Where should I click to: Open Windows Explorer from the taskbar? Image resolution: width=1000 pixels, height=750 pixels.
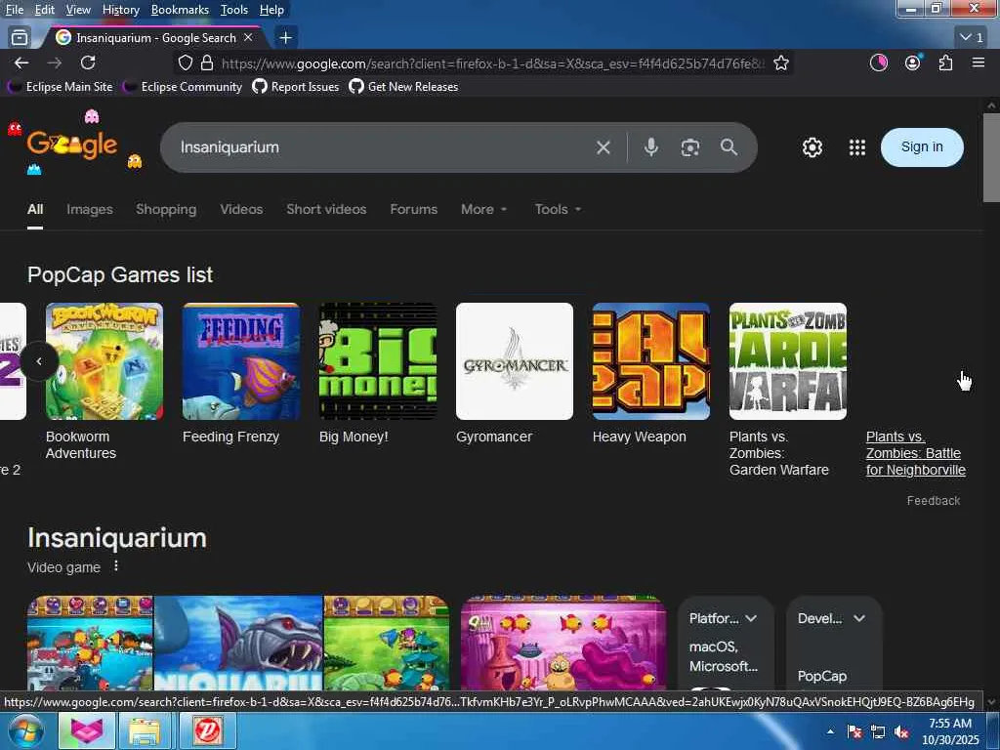pos(145,730)
